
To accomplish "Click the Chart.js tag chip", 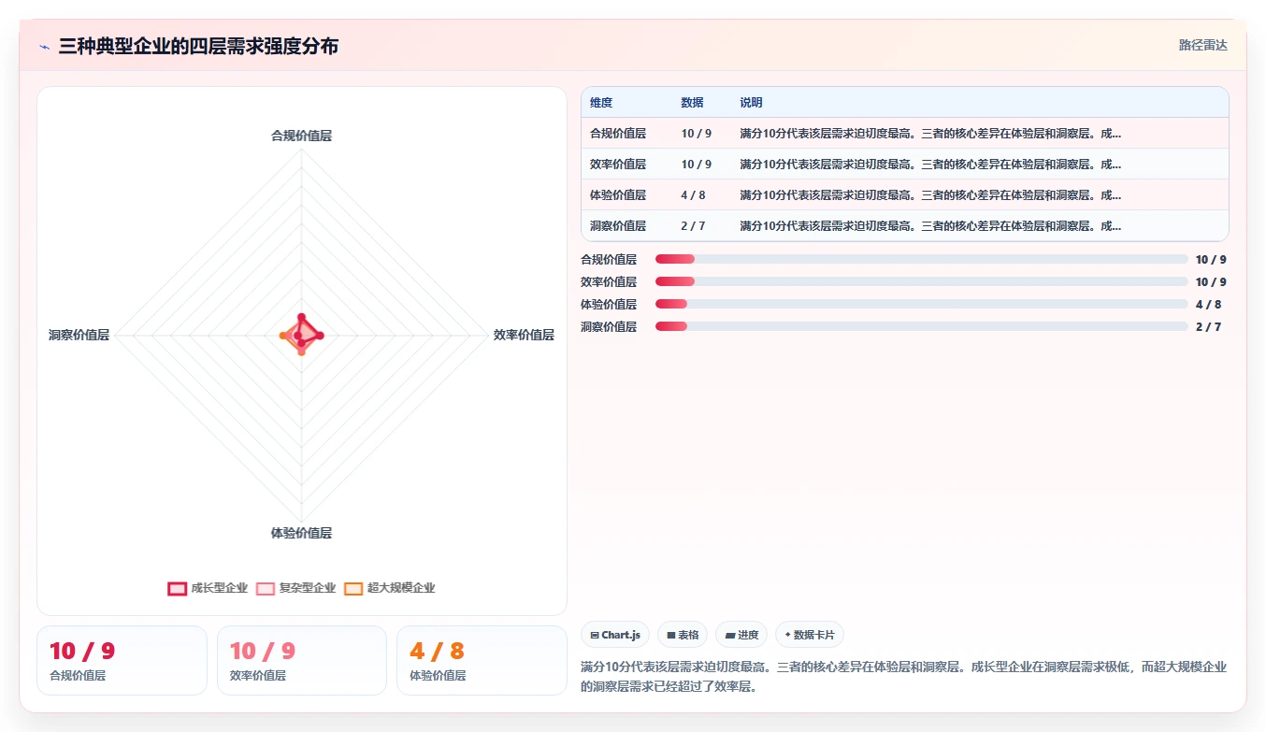I will tap(615, 635).
